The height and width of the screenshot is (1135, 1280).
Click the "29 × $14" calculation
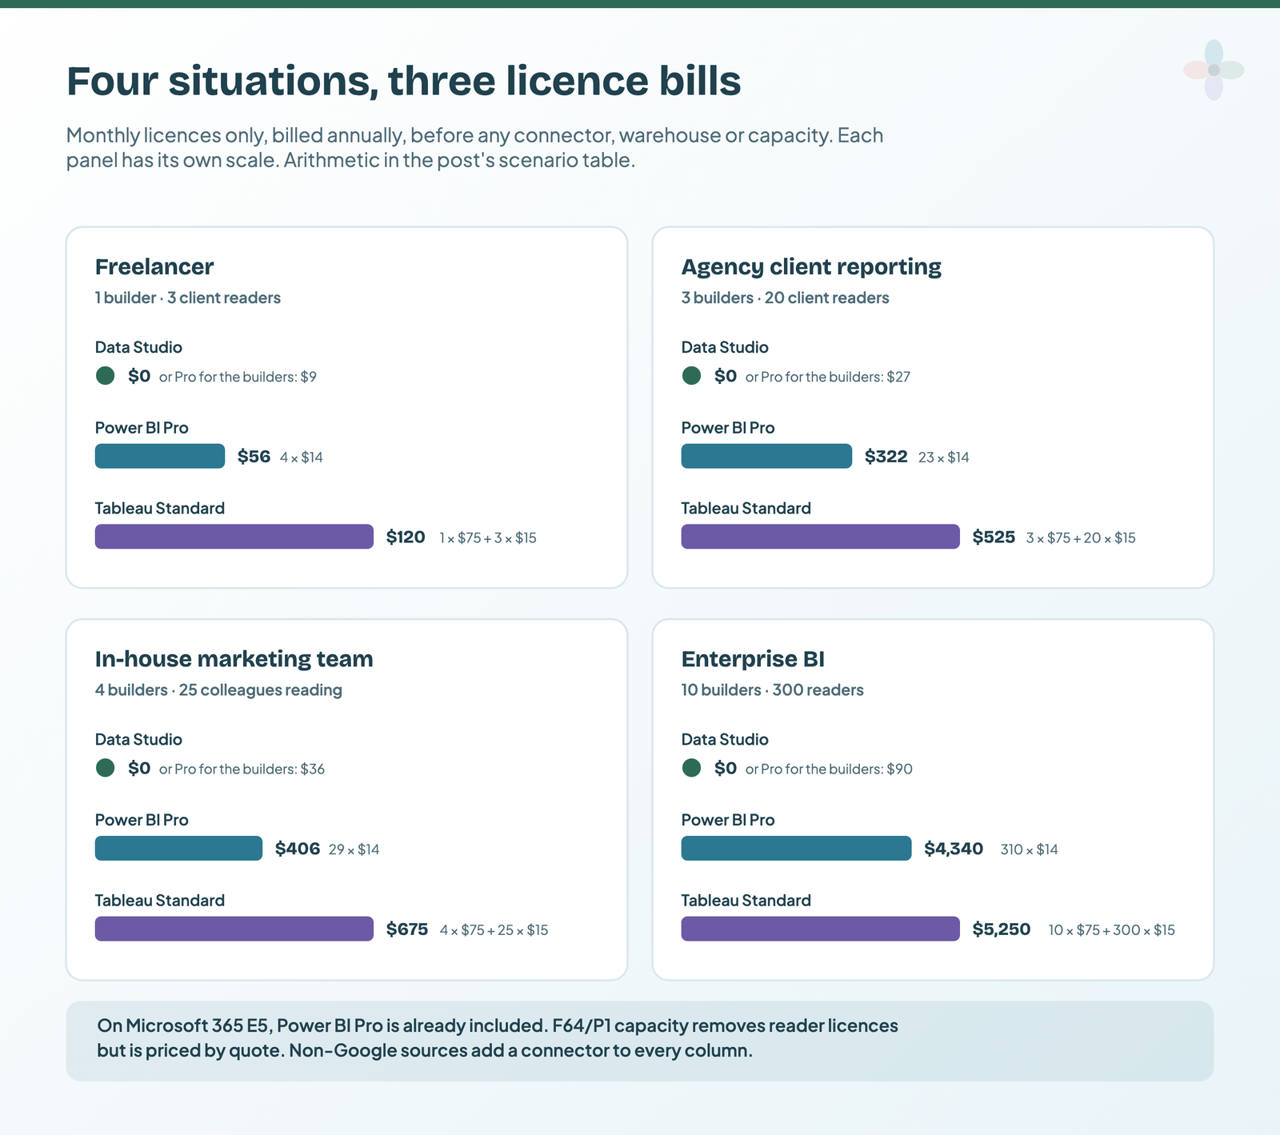354,849
